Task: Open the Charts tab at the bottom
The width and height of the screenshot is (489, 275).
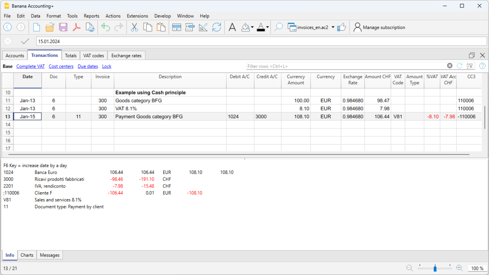Action: point(27,255)
